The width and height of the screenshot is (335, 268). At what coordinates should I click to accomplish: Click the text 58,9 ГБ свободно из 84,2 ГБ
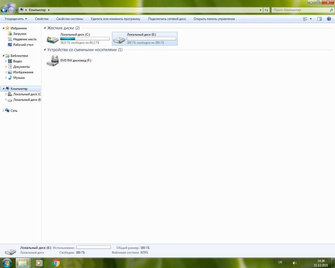point(80,43)
